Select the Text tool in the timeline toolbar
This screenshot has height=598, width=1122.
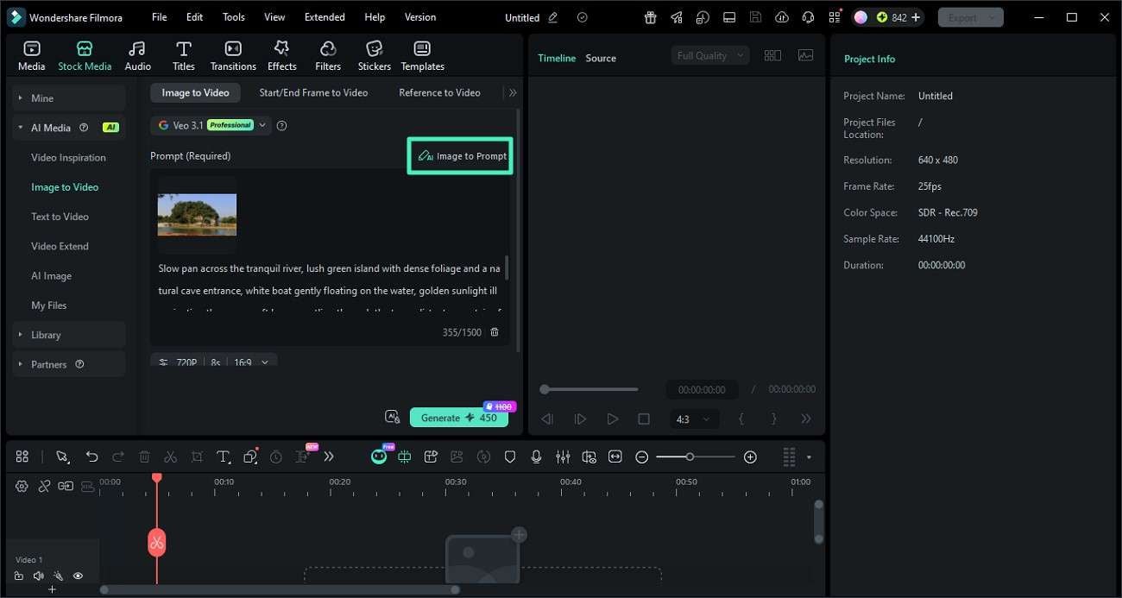(x=224, y=456)
